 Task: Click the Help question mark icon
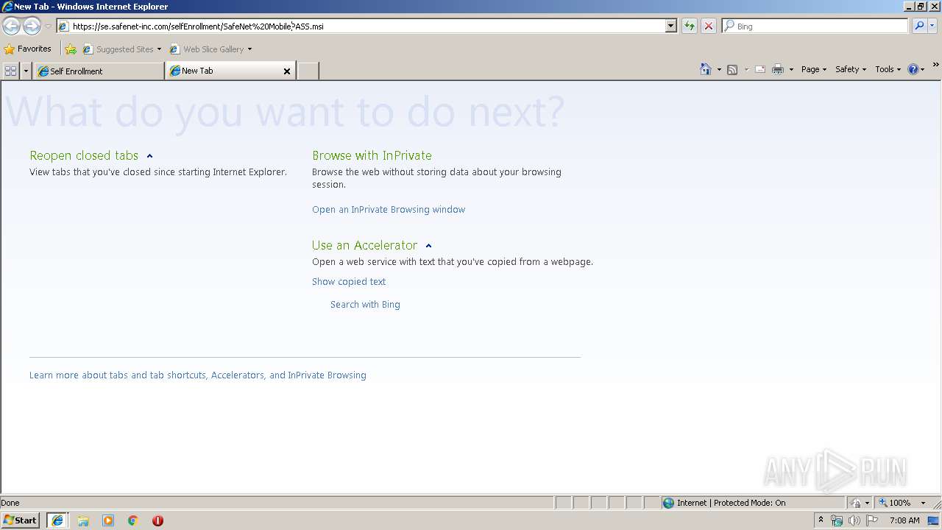(x=913, y=69)
